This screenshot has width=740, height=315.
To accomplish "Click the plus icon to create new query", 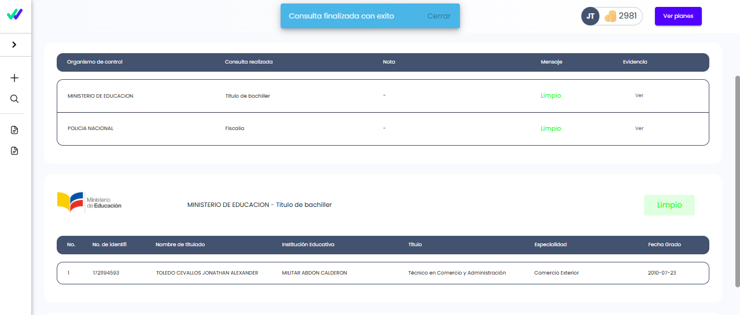I will (15, 78).
